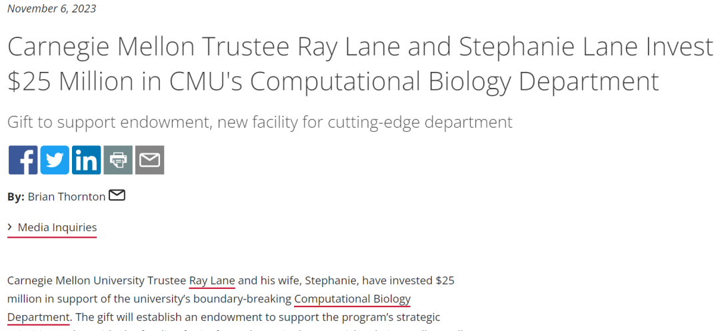Screen dimensions: 720x331
Task: Click author name Brian Thornton
Action: tap(67, 196)
